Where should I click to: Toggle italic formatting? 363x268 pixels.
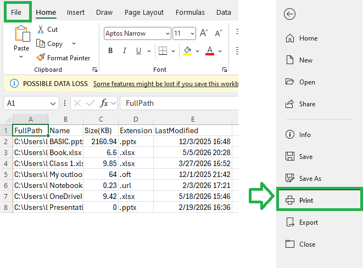pyautogui.click(x=125, y=50)
